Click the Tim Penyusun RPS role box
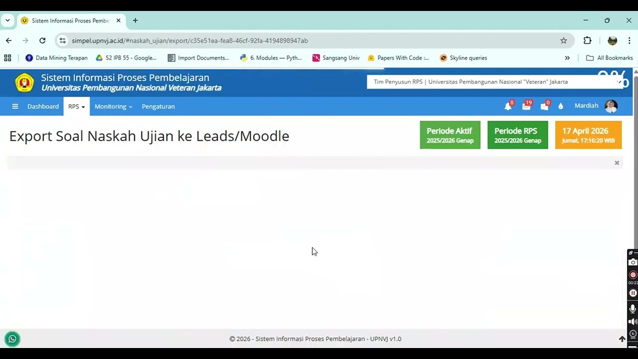 495,82
